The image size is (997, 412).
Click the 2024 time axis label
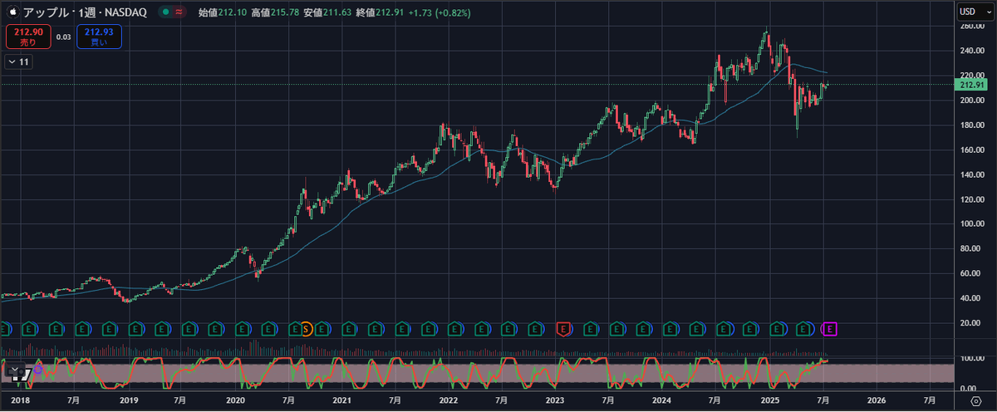tap(661, 400)
